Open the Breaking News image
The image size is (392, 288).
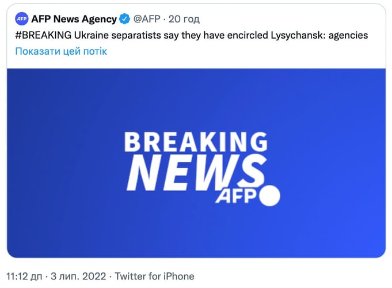196,163
